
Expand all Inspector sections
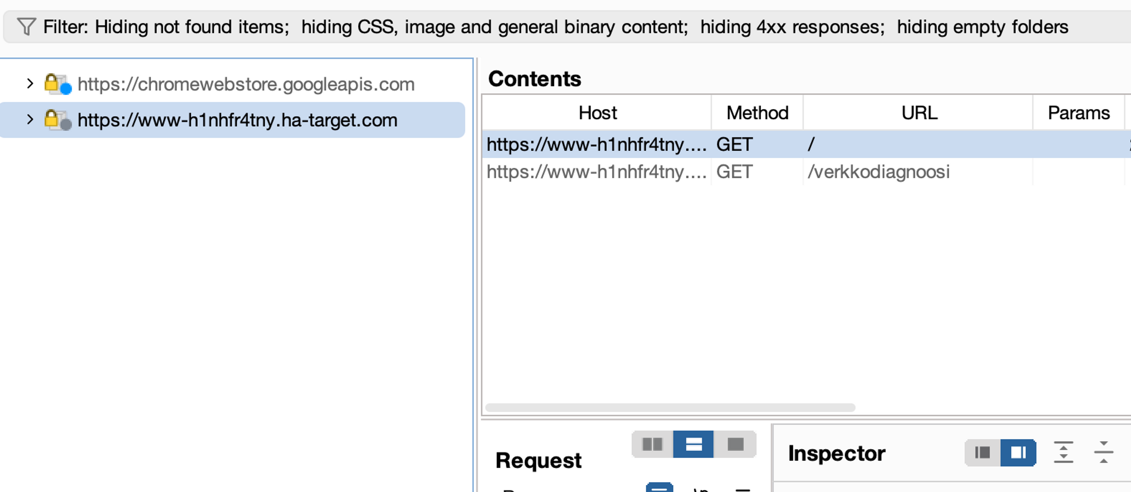[x=1063, y=453]
